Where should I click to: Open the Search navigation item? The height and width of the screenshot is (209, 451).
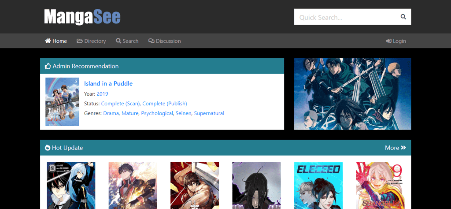pos(127,41)
